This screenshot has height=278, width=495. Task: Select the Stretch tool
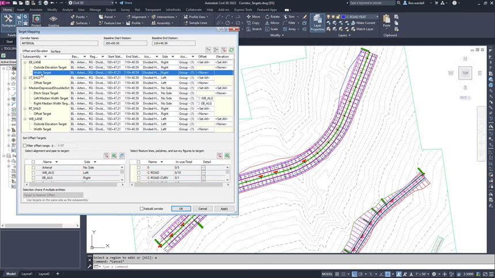point(254,29)
